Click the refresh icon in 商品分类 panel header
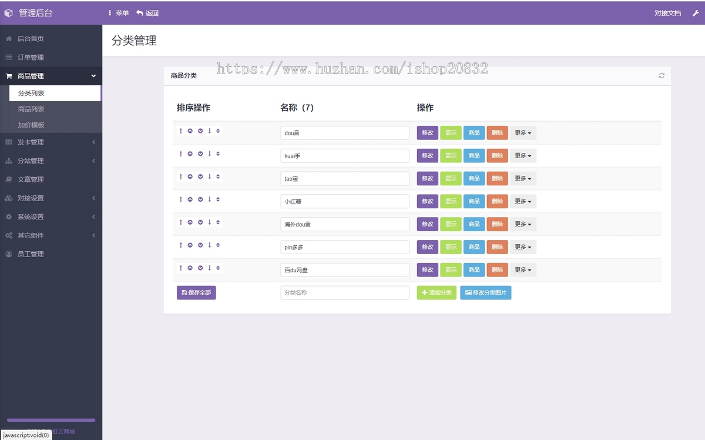 point(662,76)
